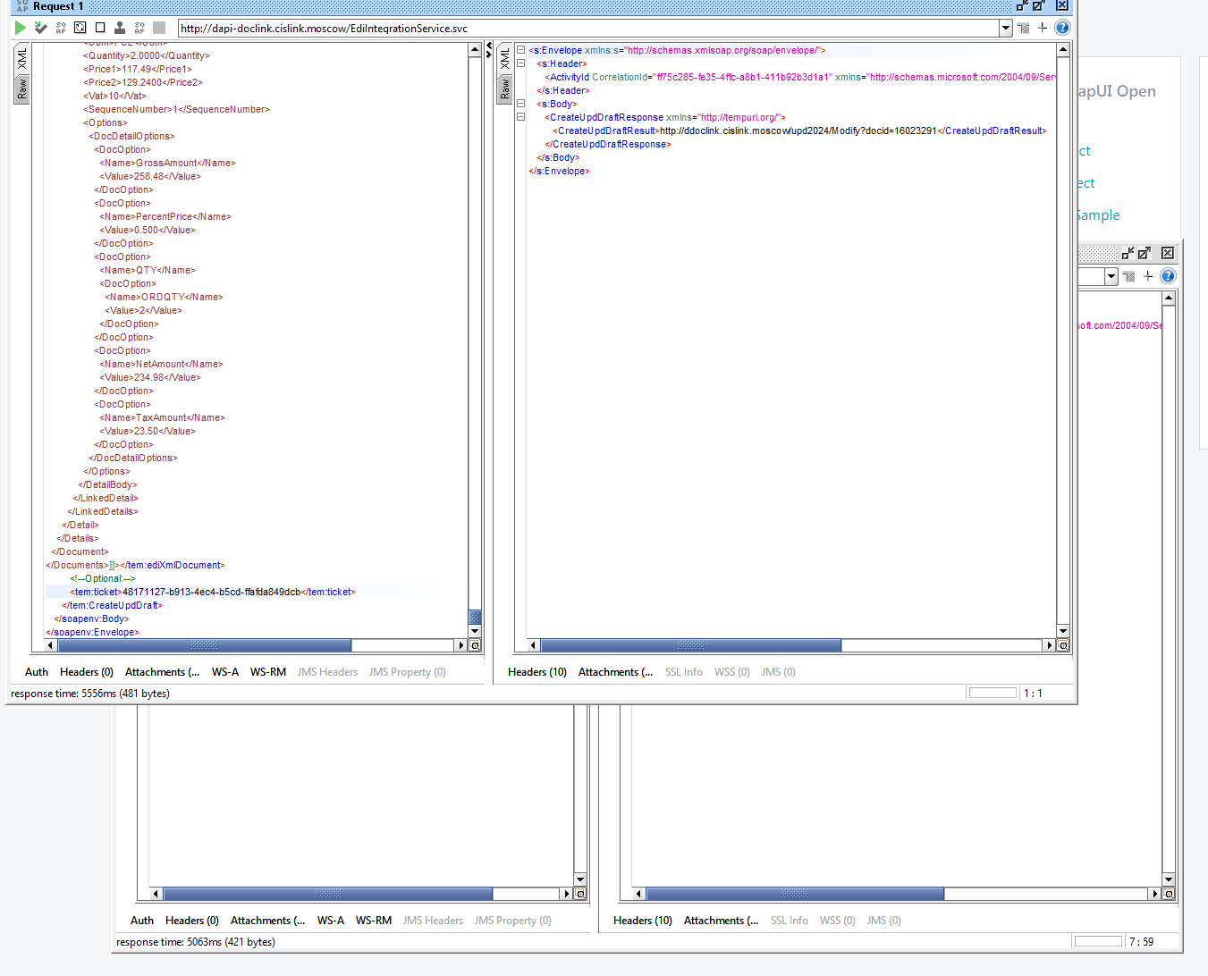Viewport: 1208px width, 976px height.
Task: Open the WS-A tab in Request 1
Action: [x=225, y=672]
